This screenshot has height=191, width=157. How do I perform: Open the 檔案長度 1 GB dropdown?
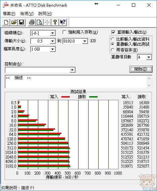[53, 49]
